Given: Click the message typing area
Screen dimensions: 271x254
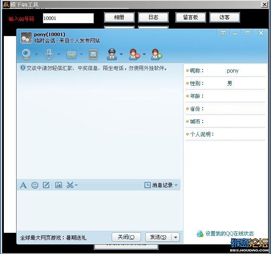Looking at the screenshot, I should tap(99, 210).
